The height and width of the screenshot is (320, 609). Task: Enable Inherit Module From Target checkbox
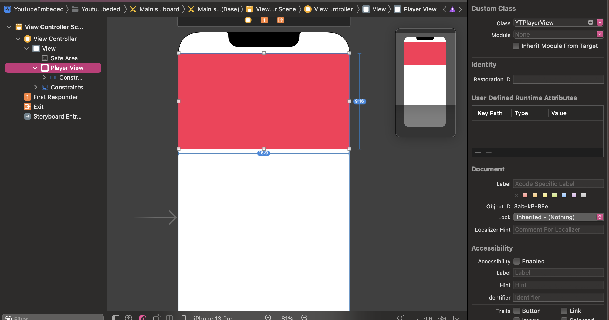click(x=516, y=46)
